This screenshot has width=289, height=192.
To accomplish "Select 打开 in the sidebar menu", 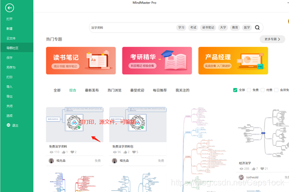I will click(x=9, y=19).
